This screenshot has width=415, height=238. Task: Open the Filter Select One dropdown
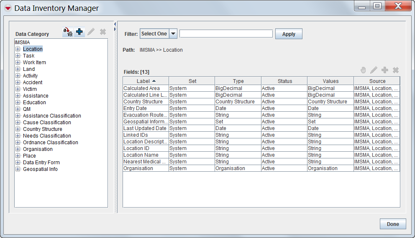coord(173,34)
